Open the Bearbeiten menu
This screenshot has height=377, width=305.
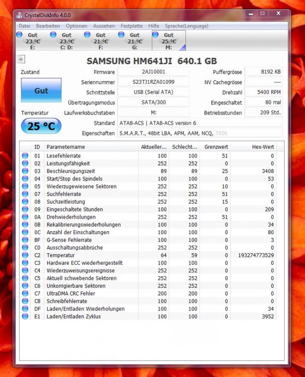click(x=48, y=26)
